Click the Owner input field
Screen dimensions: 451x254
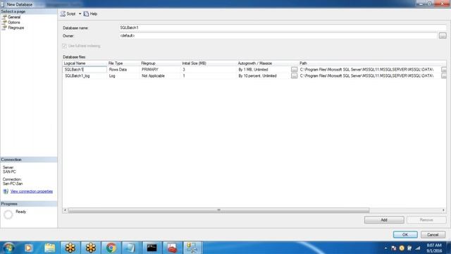pos(278,36)
